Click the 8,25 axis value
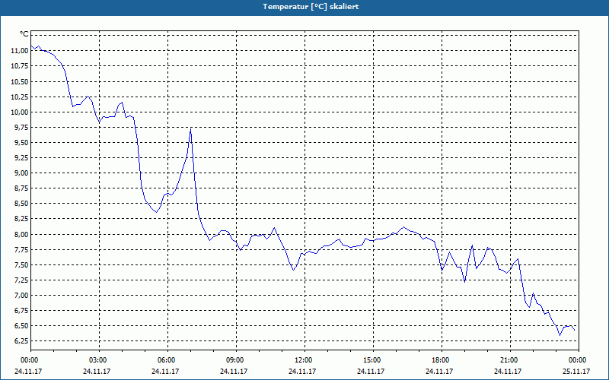 pyautogui.click(x=21, y=219)
